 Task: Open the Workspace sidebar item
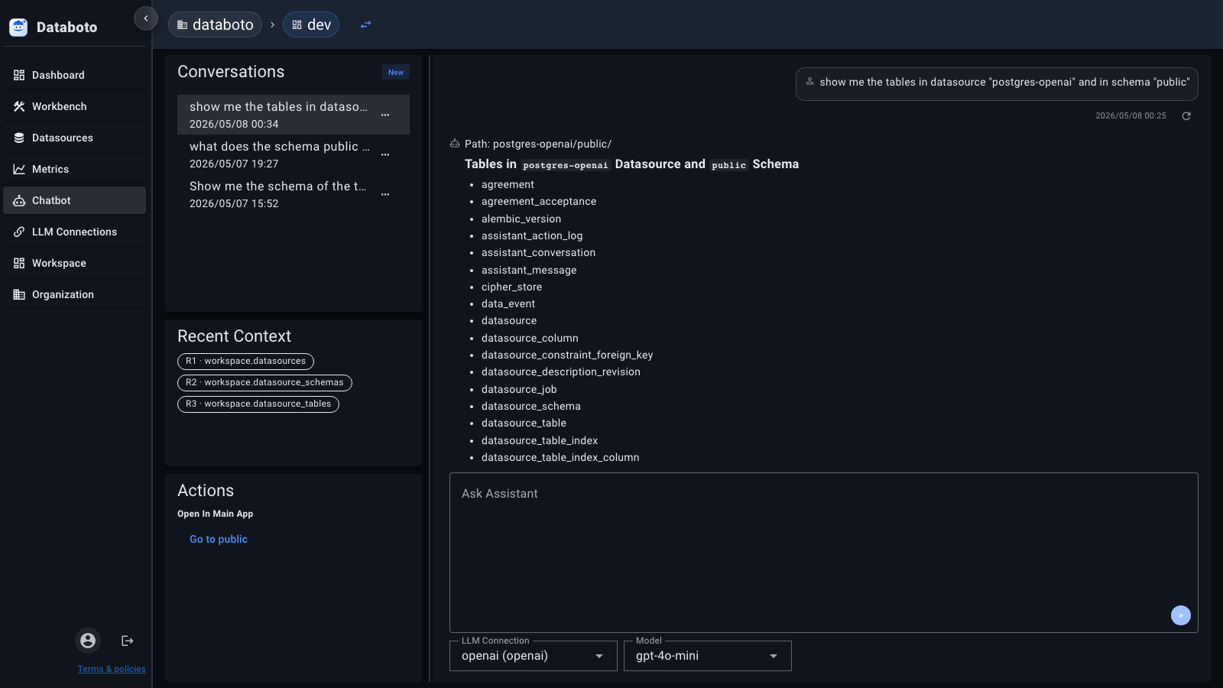pyautogui.click(x=74, y=263)
